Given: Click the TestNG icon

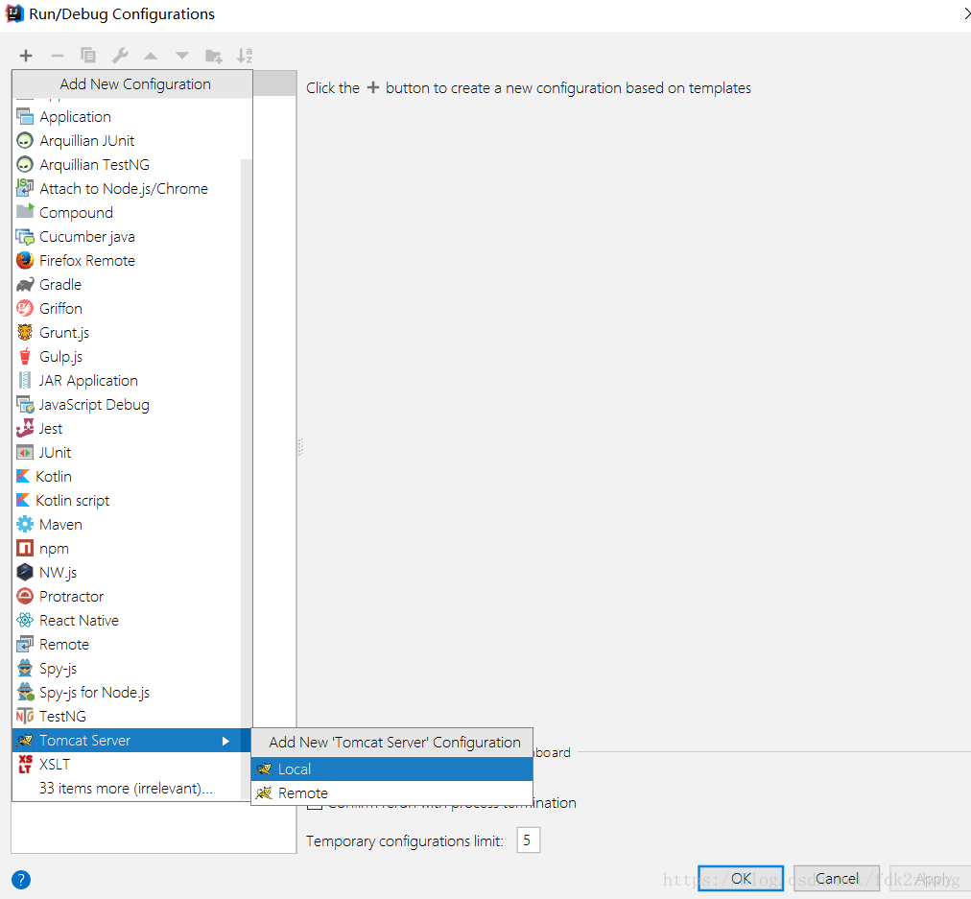Looking at the screenshot, I should coord(25,717).
